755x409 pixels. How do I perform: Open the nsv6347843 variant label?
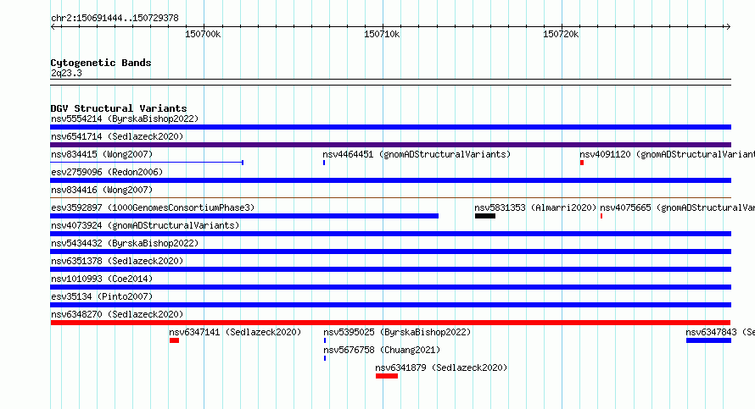(720, 332)
